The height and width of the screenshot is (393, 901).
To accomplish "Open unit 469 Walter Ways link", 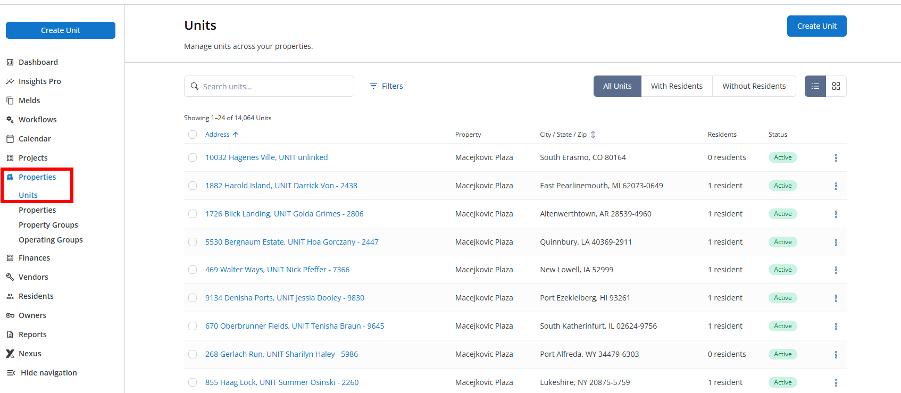I will click(278, 270).
